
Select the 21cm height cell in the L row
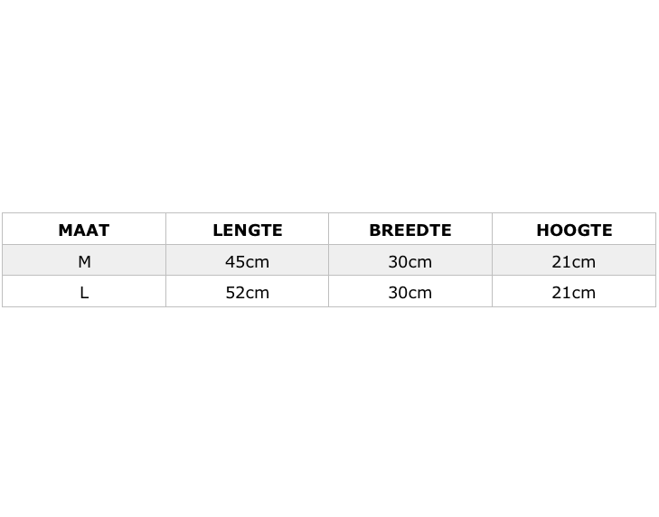point(573,292)
